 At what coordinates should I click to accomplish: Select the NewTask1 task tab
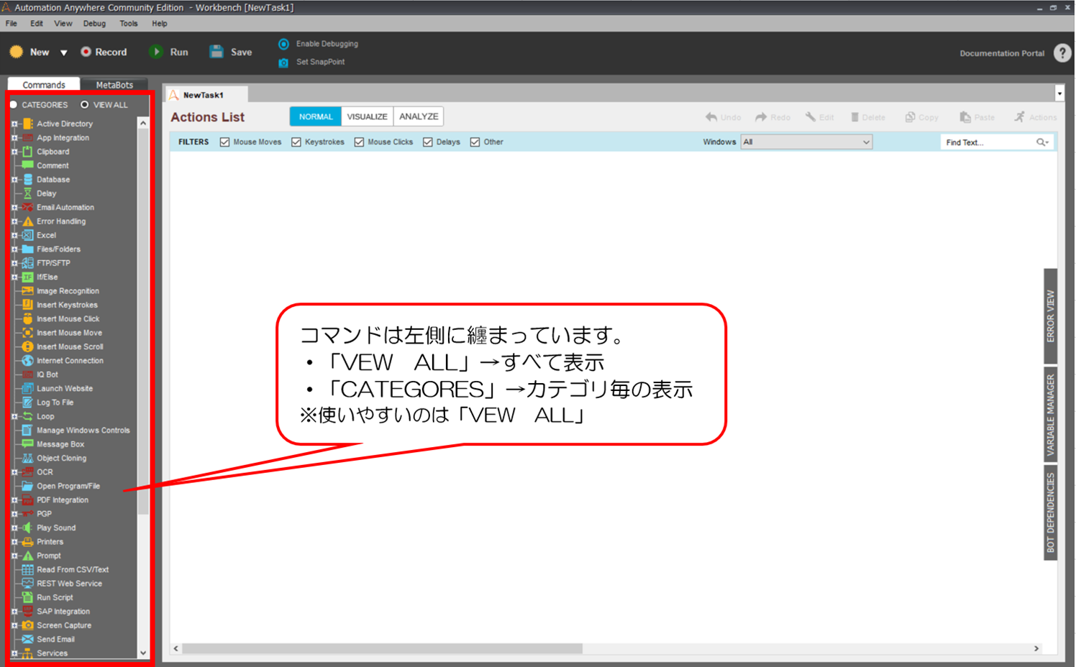[x=206, y=94]
